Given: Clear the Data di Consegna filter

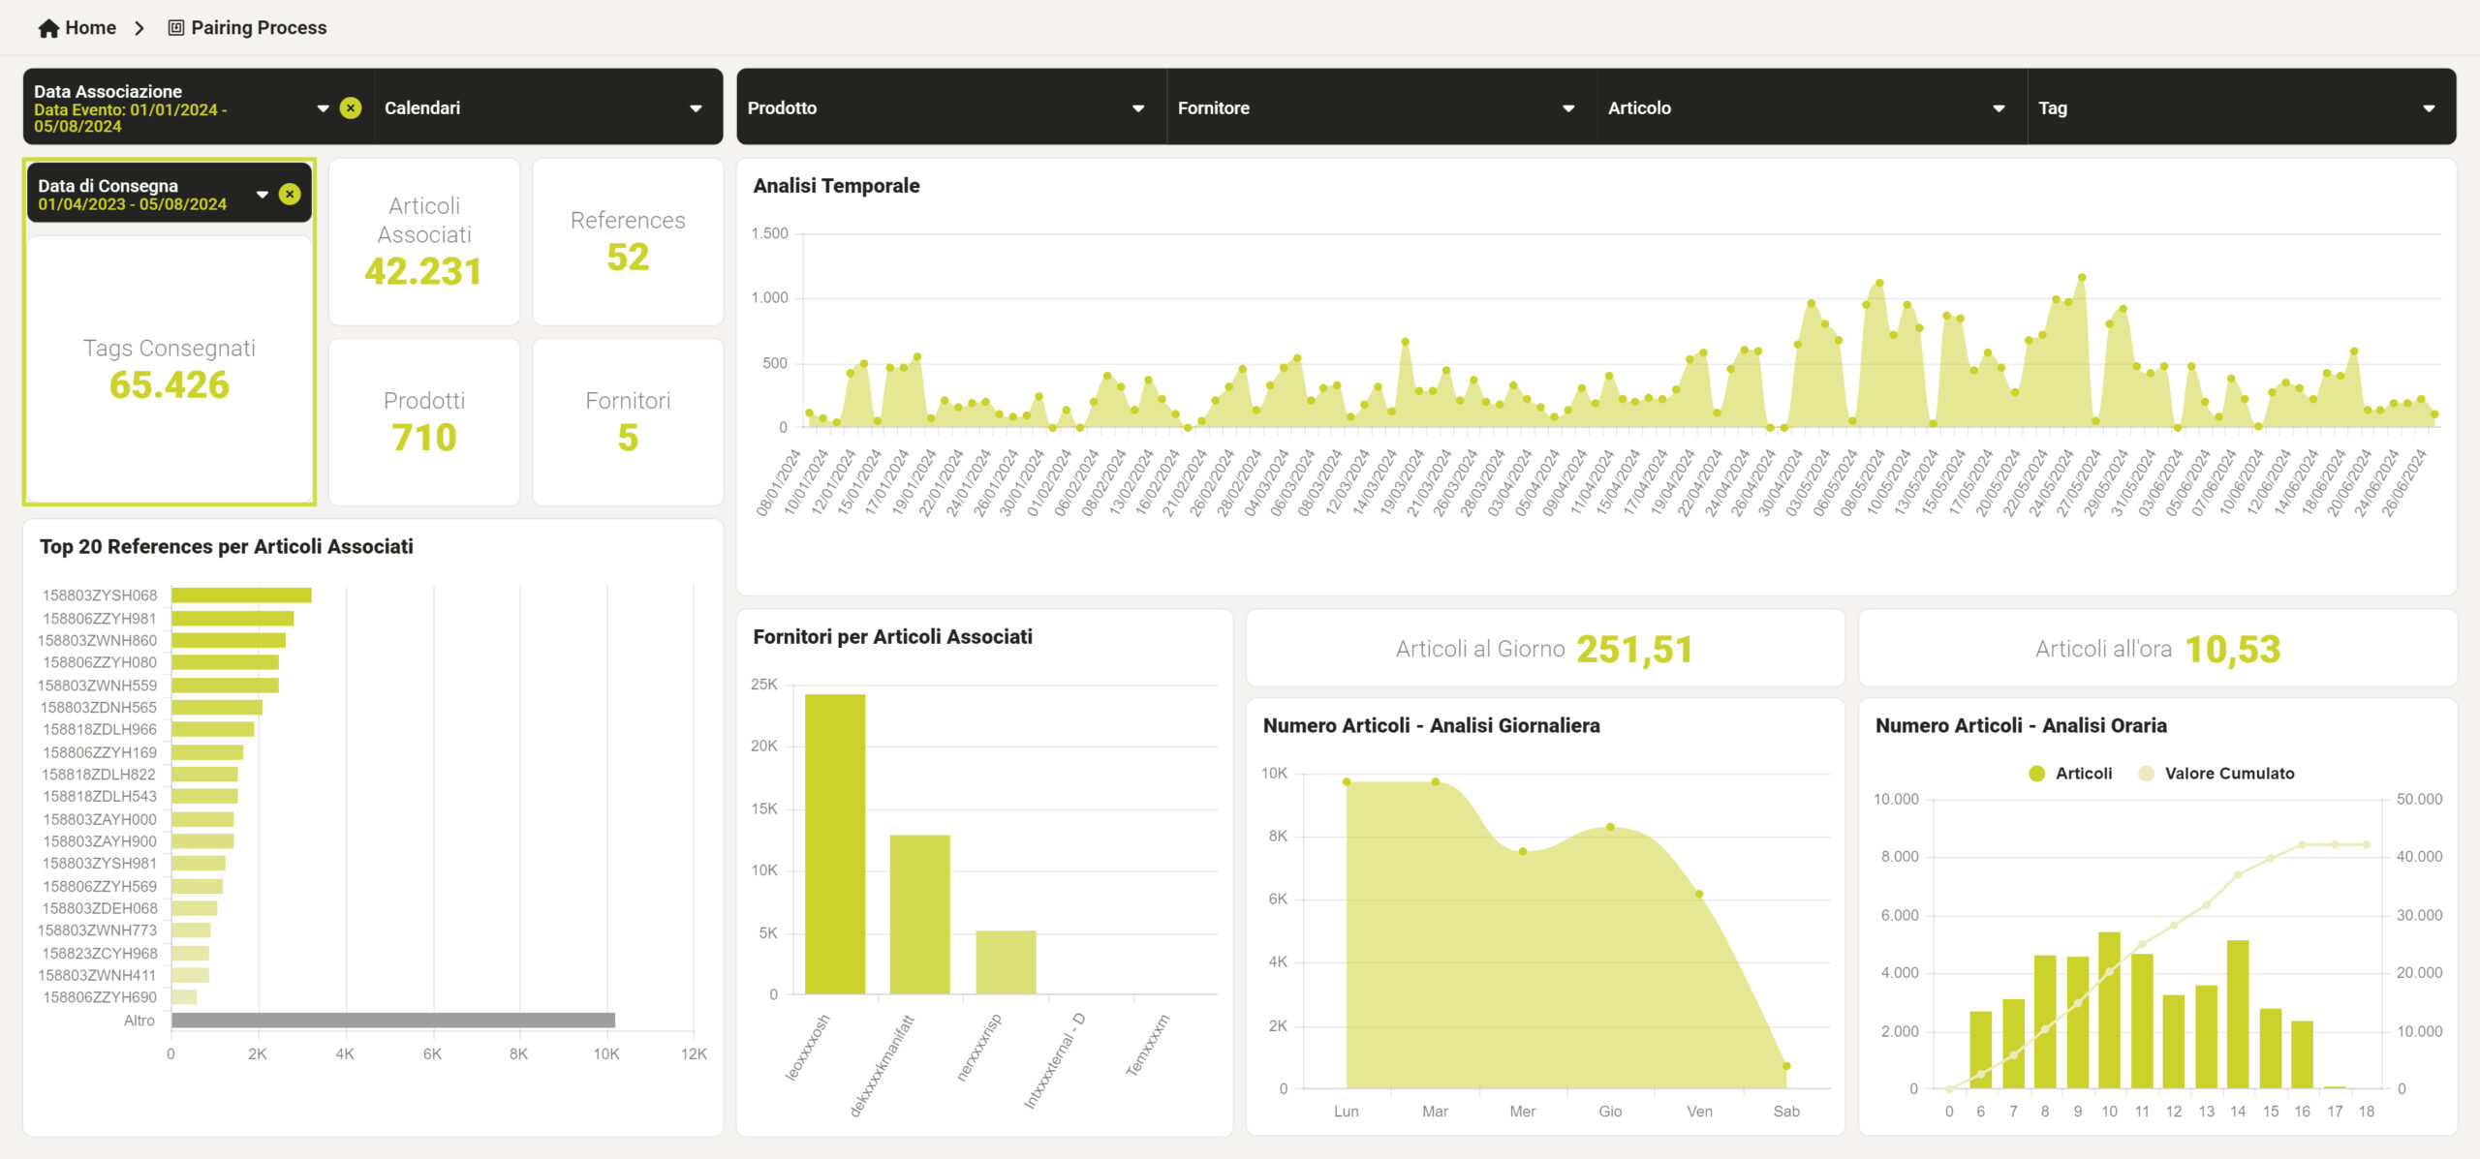Looking at the screenshot, I should click(x=290, y=195).
